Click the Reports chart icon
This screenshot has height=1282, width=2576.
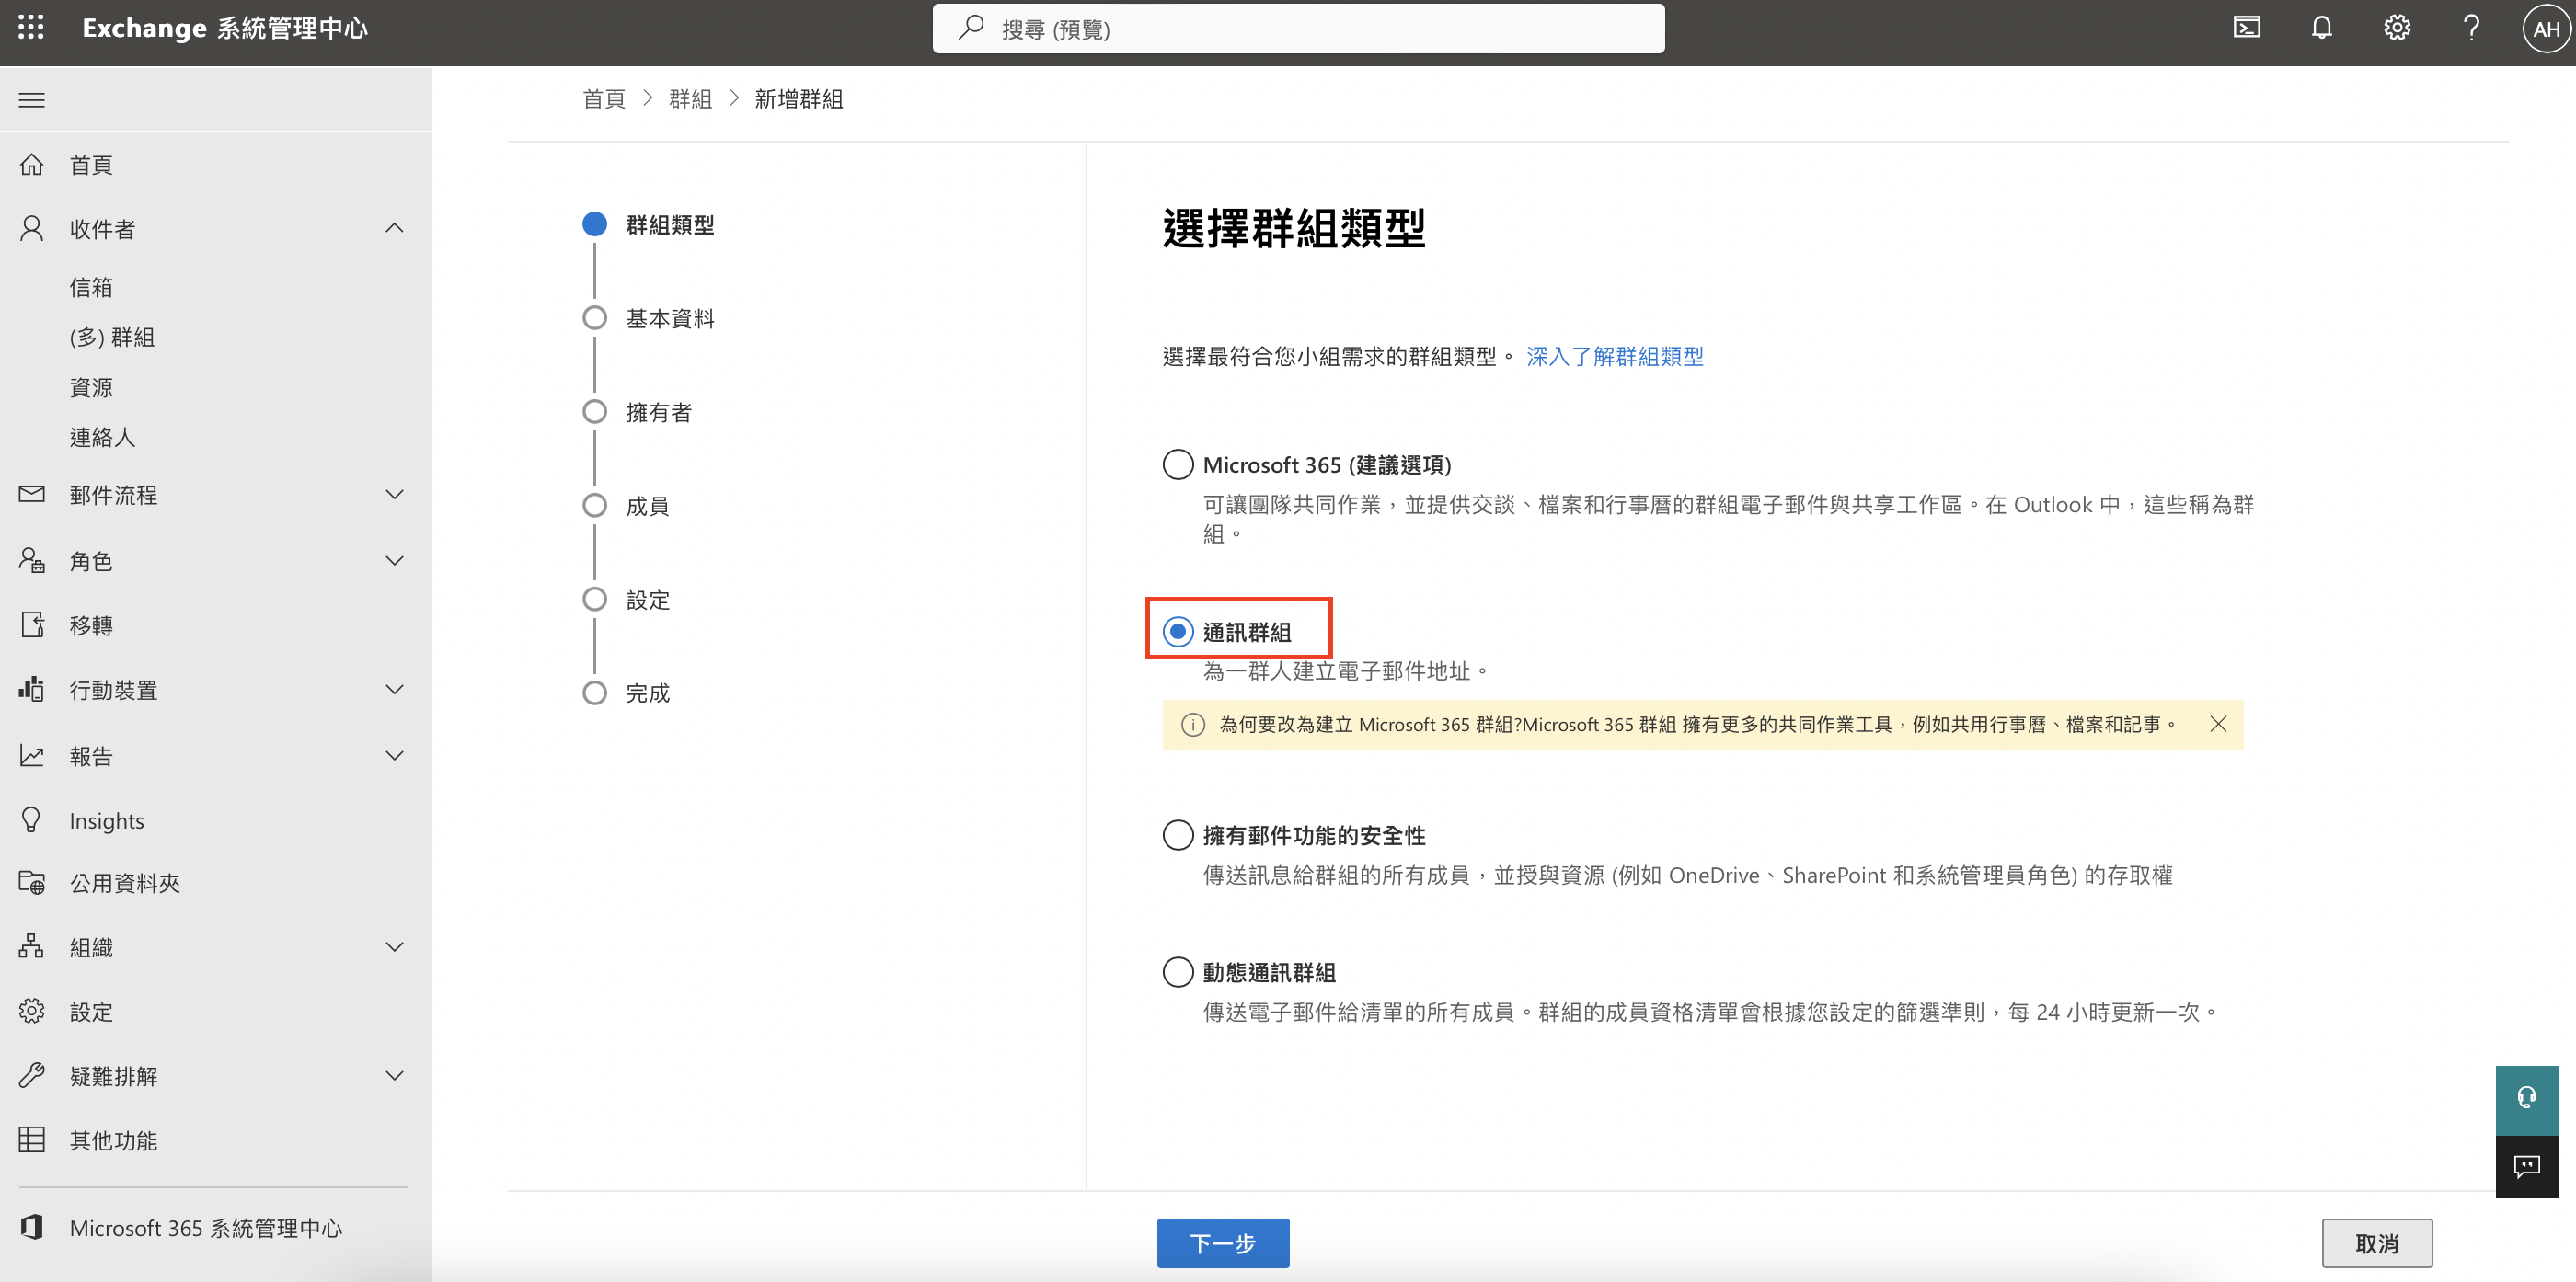pyautogui.click(x=32, y=755)
